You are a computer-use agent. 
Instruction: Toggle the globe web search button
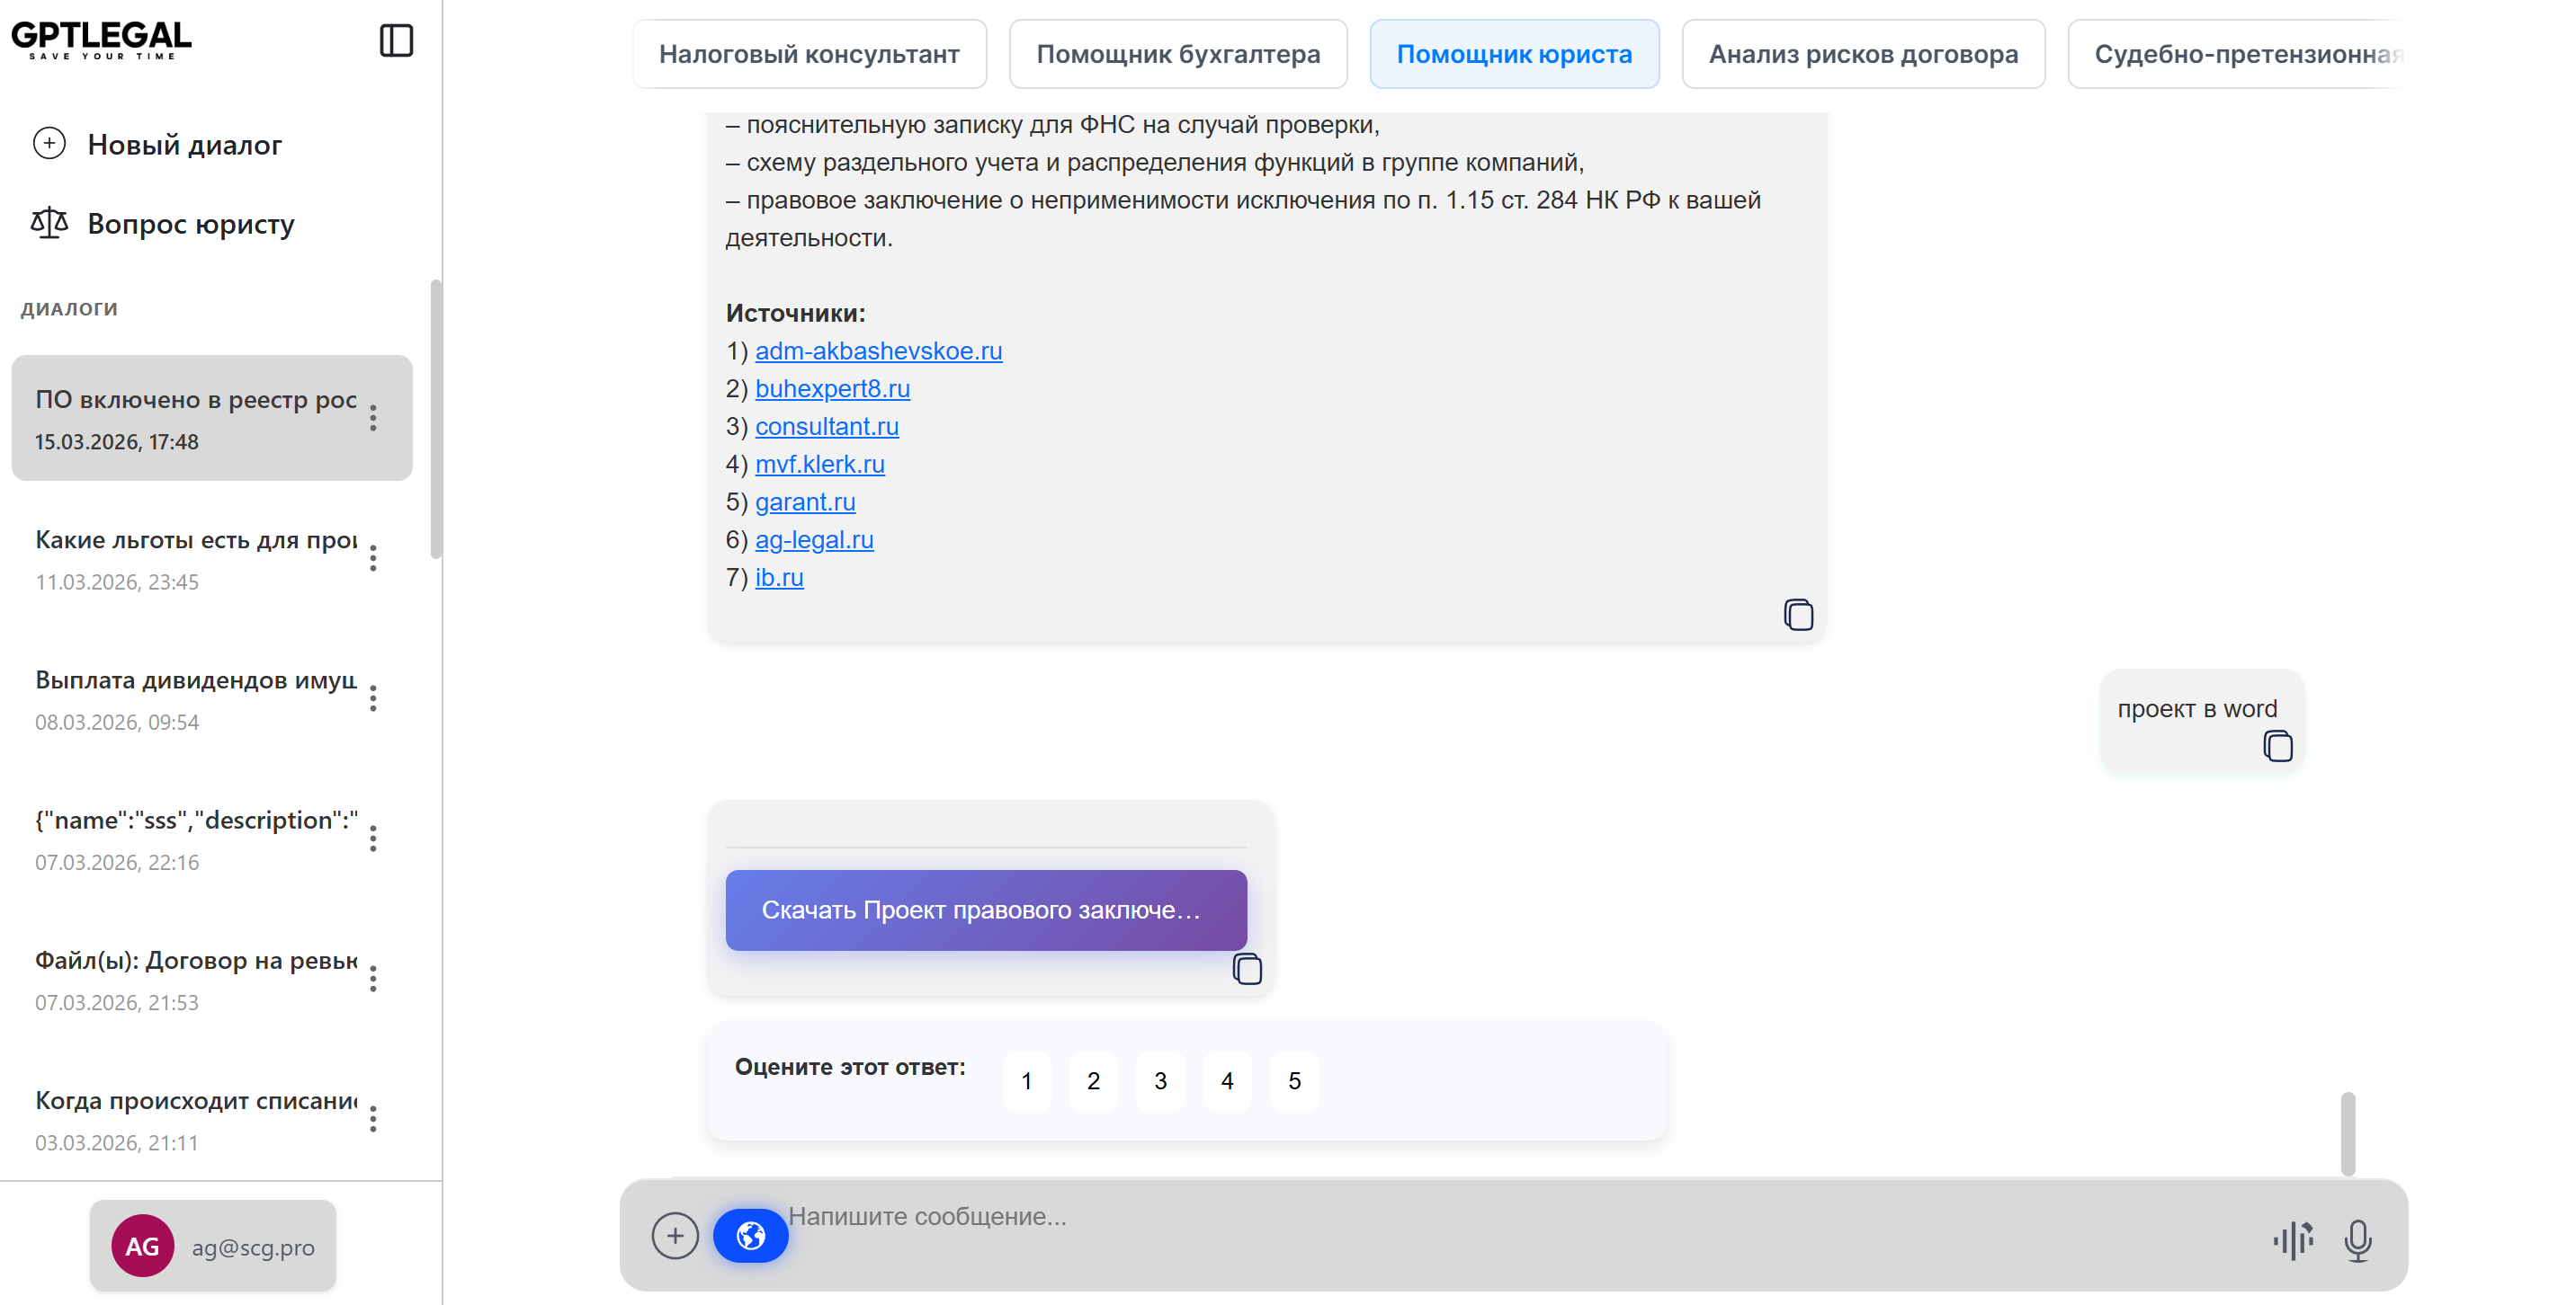[750, 1236]
